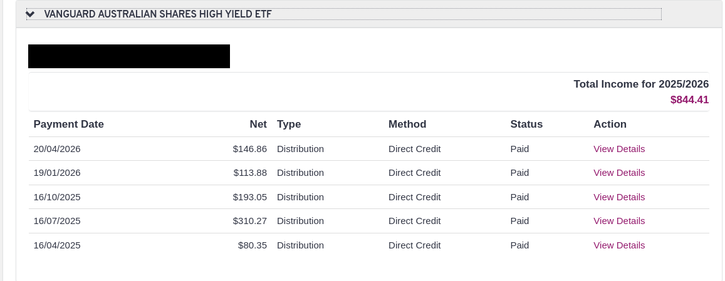The image size is (725, 281).
Task: Click the $844.41 total income amount
Action: 689,100
